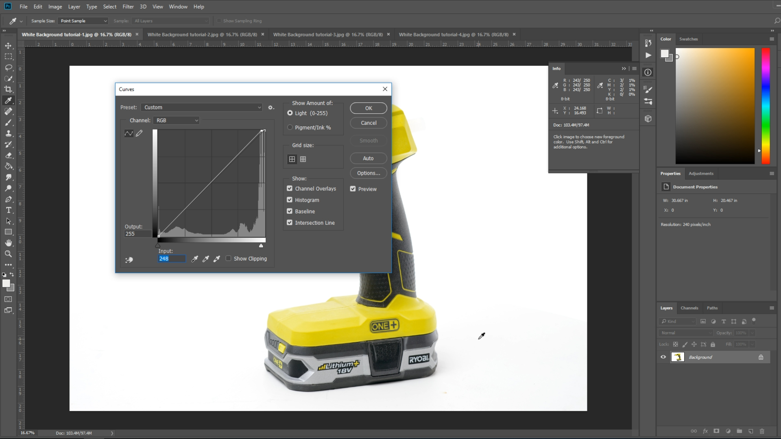Select the Brush tool

click(8, 122)
